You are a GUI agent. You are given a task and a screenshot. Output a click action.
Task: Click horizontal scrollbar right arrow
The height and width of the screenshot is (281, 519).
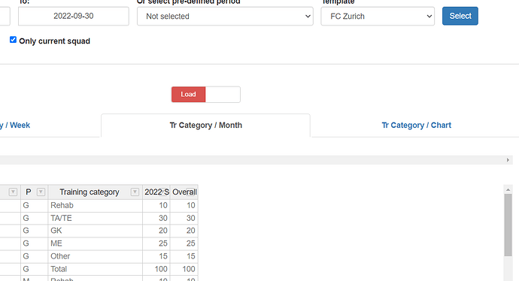click(x=508, y=160)
